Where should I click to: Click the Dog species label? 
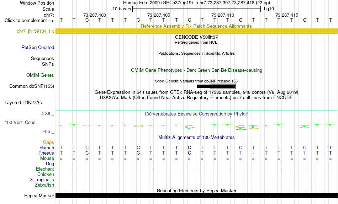pos(50,164)
